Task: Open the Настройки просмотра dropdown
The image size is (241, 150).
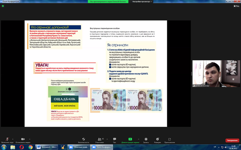Action: click(x=142, y=2)
